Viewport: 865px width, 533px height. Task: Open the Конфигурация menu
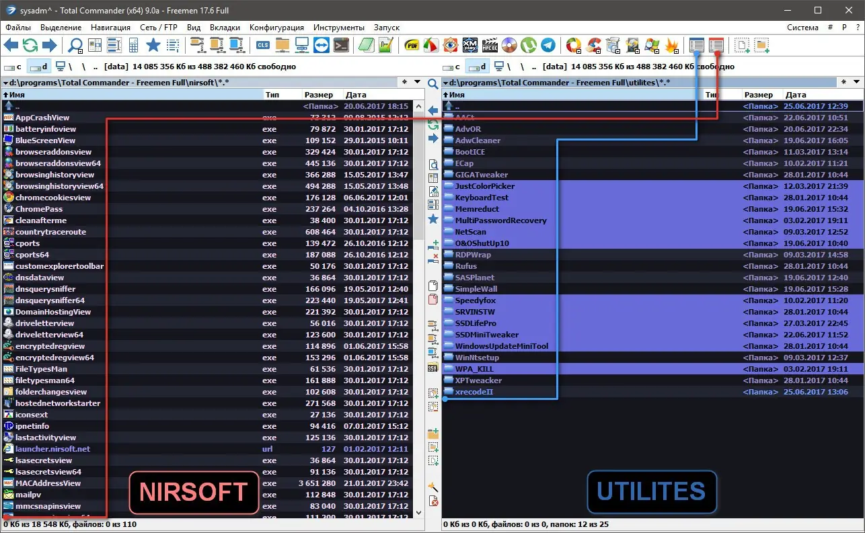pyautogui.click(x=276, y=28)
